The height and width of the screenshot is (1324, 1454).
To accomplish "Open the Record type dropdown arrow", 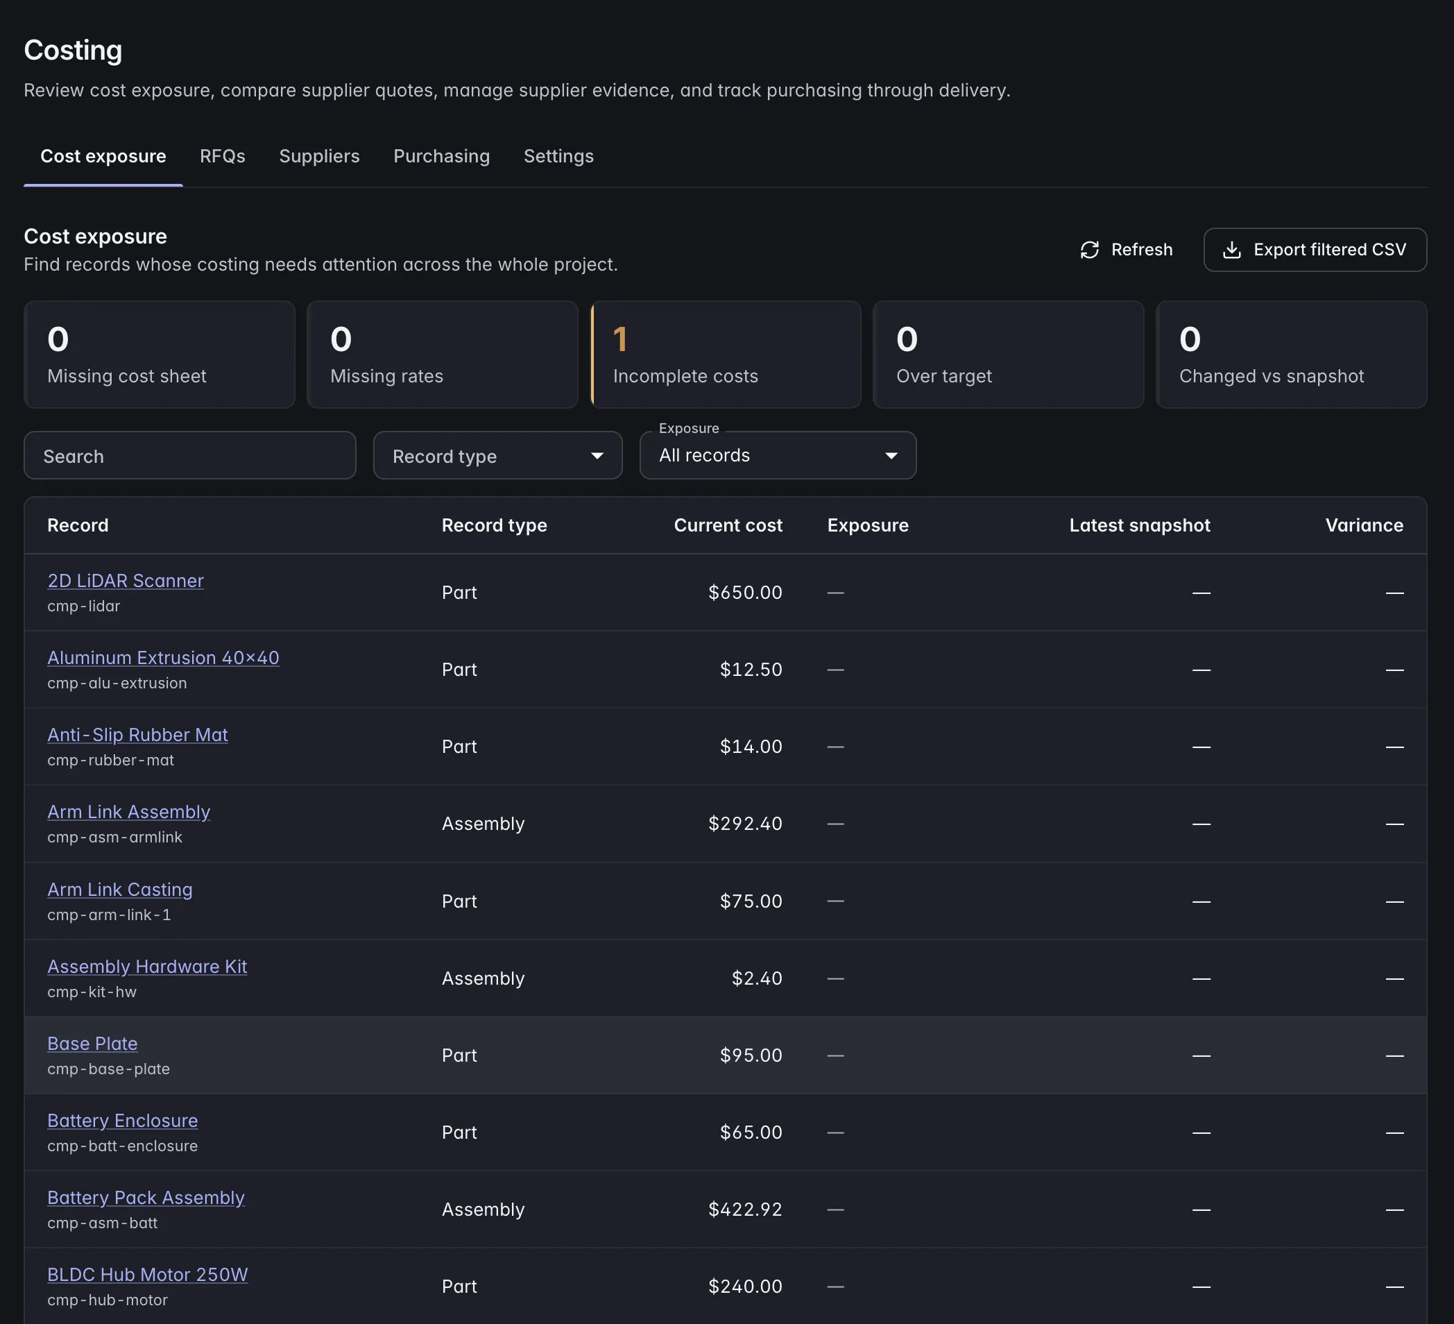I will click(x=597, y=456).
